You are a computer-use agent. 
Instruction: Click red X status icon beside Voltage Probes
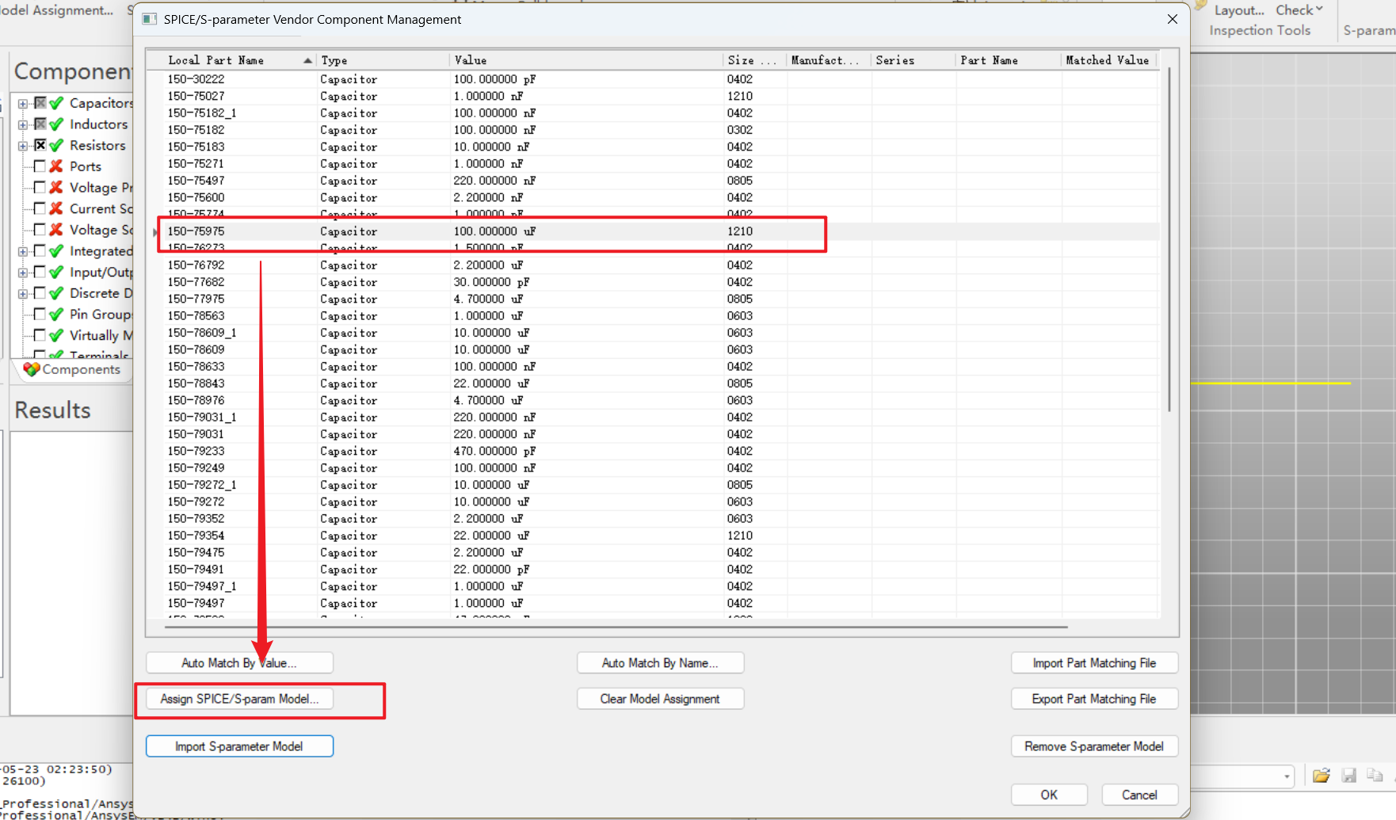pyautogui.click(x=56, y=188)
